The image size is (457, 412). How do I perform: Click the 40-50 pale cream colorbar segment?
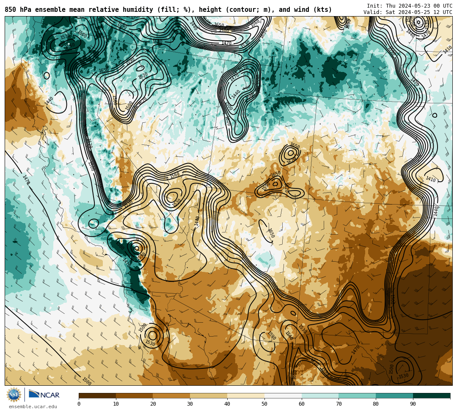click(246, 395)
